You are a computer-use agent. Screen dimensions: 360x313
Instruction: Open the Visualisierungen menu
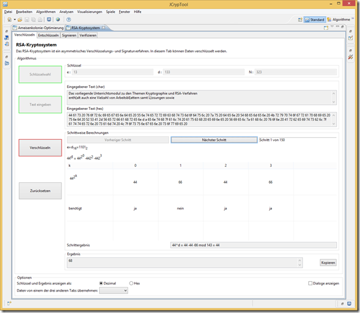tap(89, 12)
